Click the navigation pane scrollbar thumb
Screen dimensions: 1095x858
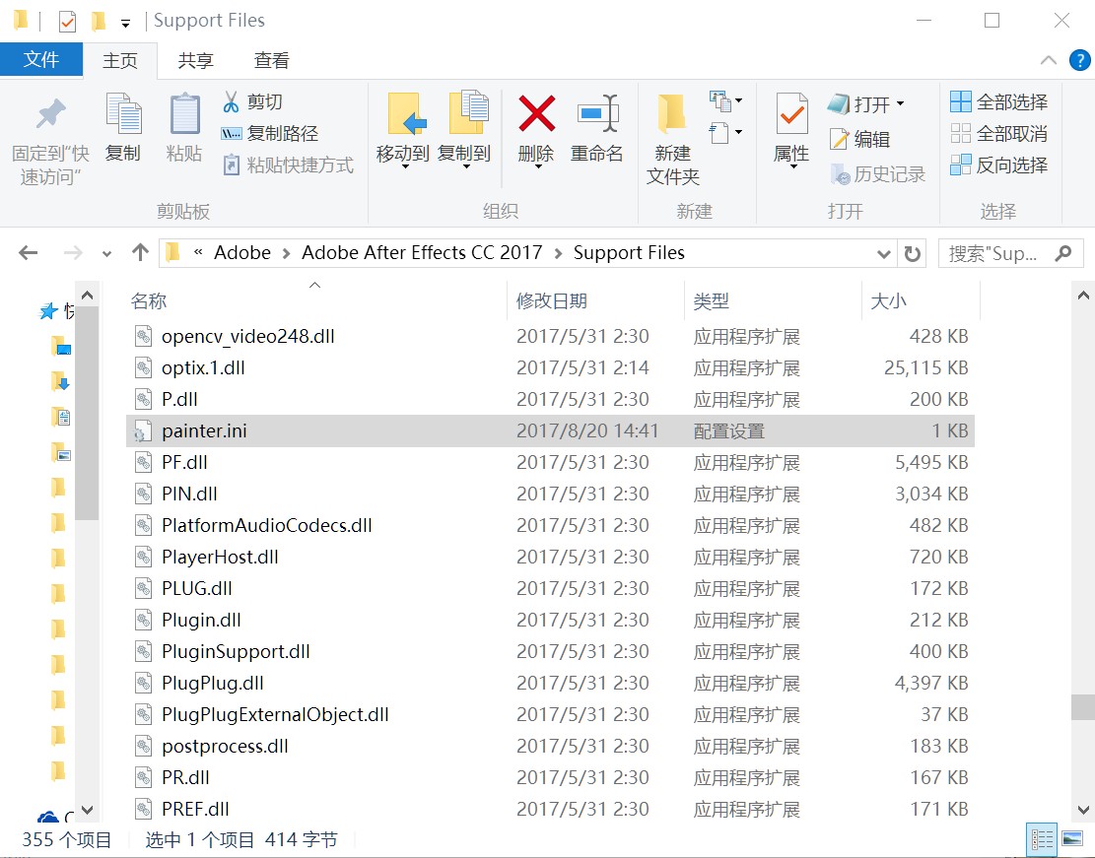[x=88, y=414]
